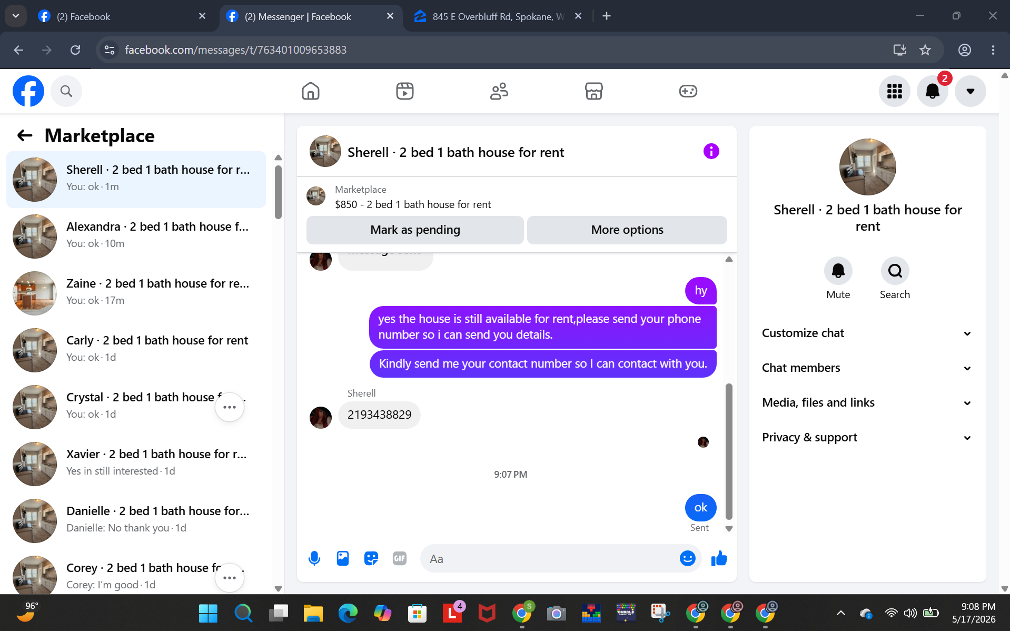Click the Facebook search magnifier icon
Viewport: 1010px width, 631px height.
(x=66, y=91)
